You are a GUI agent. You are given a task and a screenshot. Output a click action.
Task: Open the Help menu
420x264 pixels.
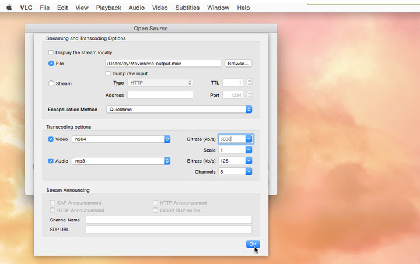click(243, 8)
